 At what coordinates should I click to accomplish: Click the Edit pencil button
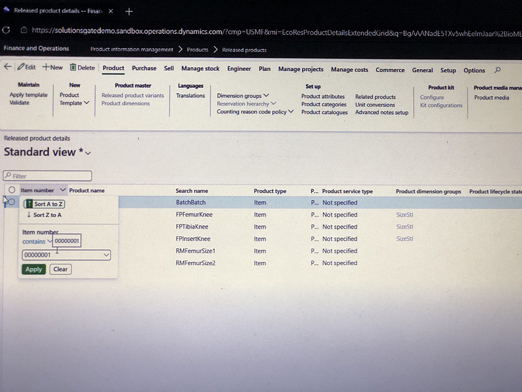coord(27,67)
